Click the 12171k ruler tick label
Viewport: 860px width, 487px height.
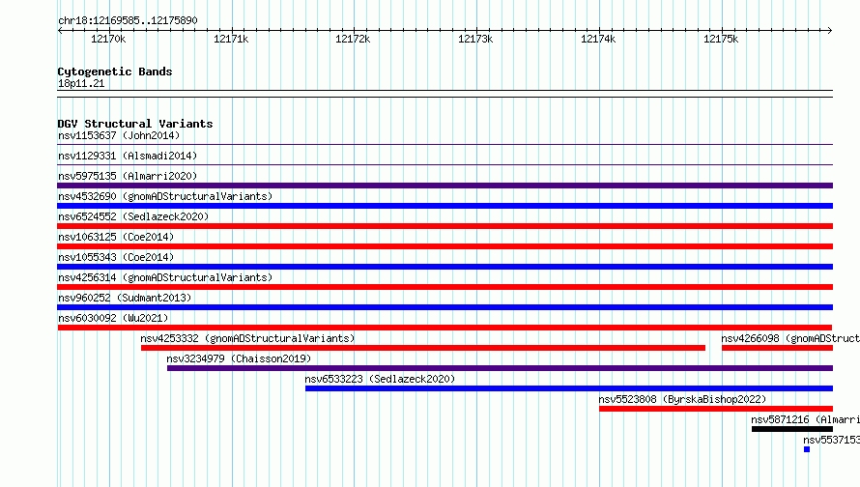(x=231, y=39)
